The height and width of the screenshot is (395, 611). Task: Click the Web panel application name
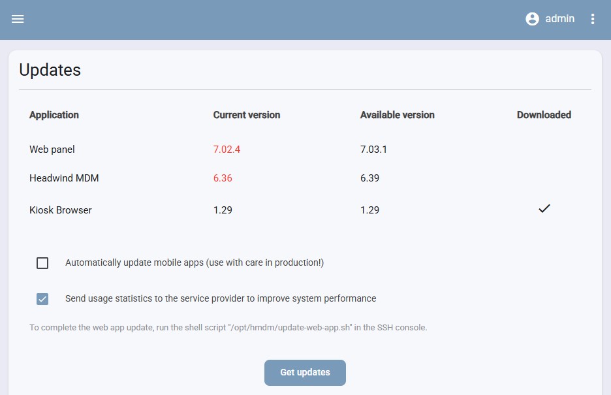(x=52, y=150)
